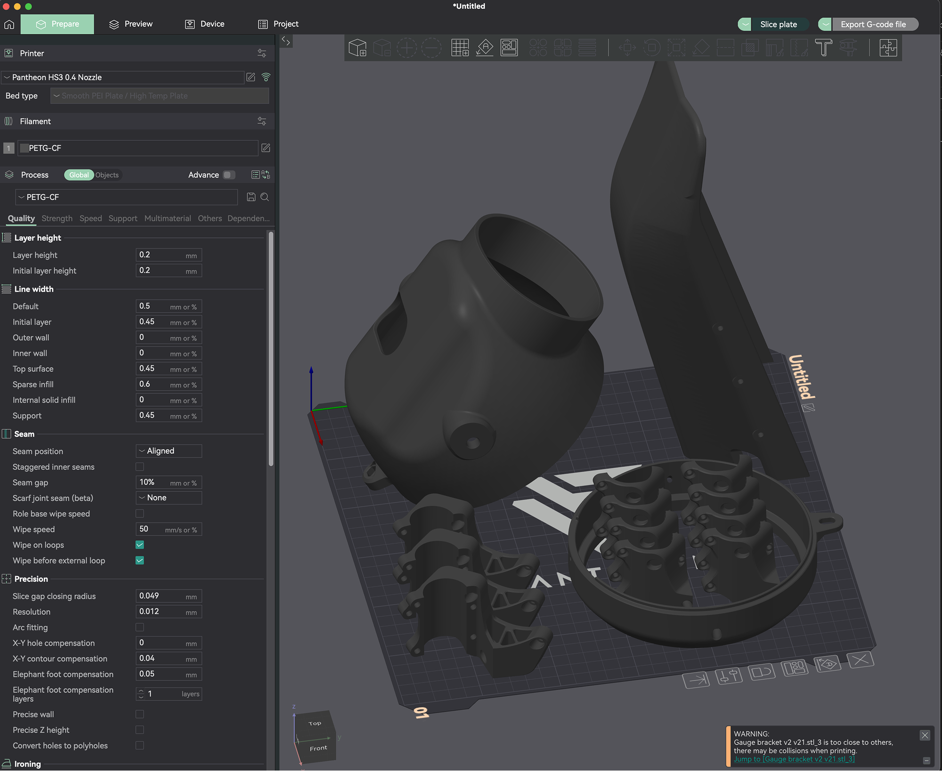942x771 pixels.
Task: Click the Auto orient toolbar icon
Action: tap(485, 48)
